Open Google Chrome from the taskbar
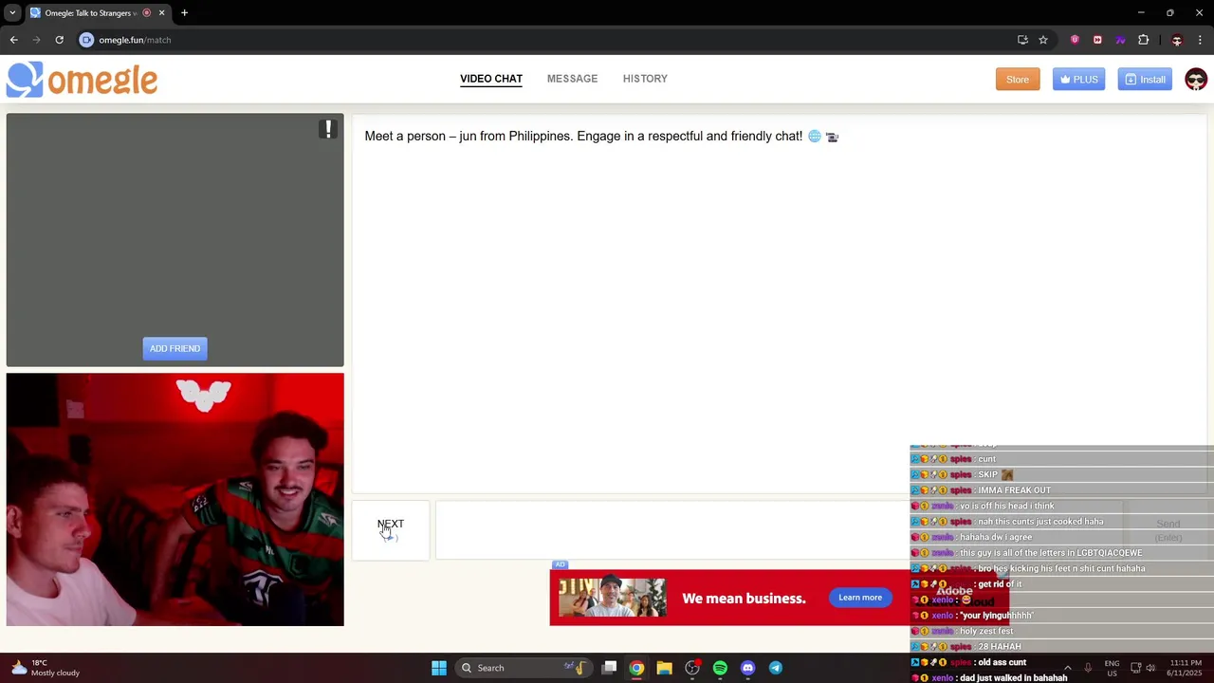Viewport: 1214px width, 683px height. 636,668
